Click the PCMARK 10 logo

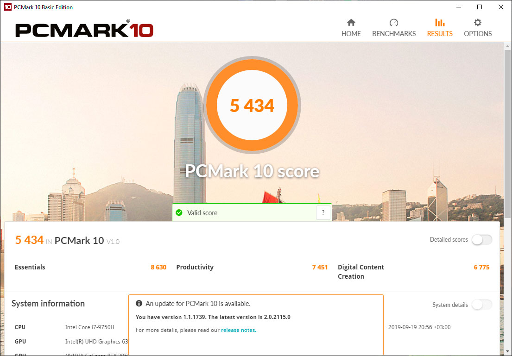pyautogui.click(x=84, y=29)
